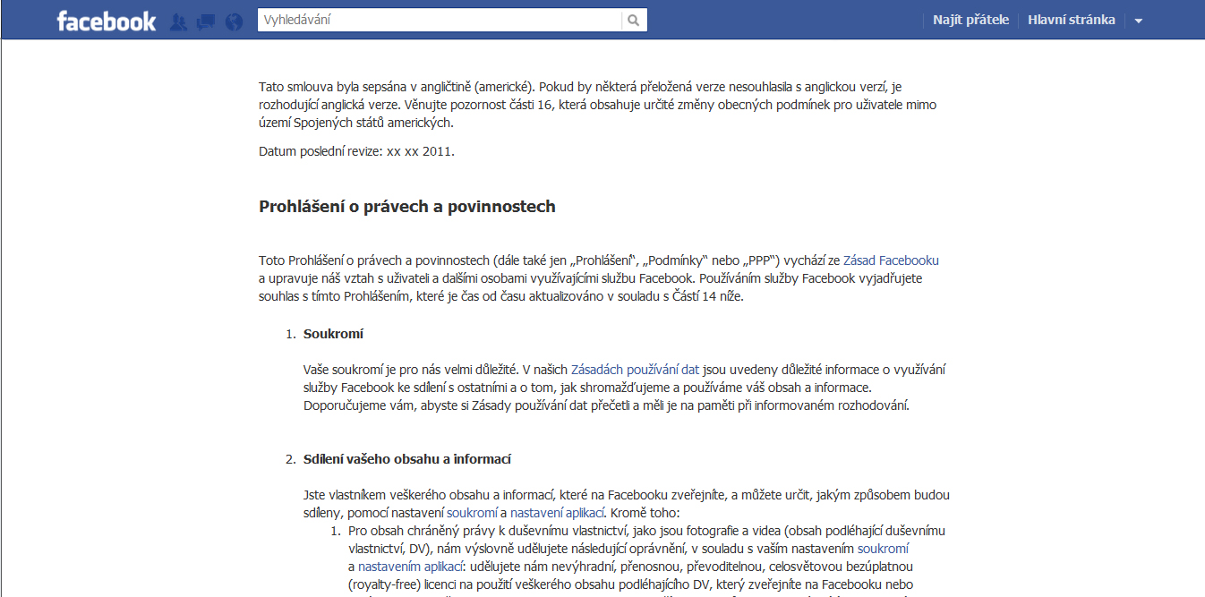
Task: Click the Prohlášení o právech a povinnostech heading
Action: [407, 207]
